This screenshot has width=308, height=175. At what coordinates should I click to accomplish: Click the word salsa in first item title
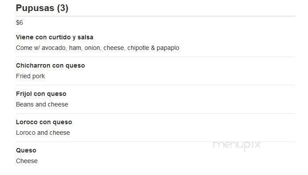tap(85, 37)
